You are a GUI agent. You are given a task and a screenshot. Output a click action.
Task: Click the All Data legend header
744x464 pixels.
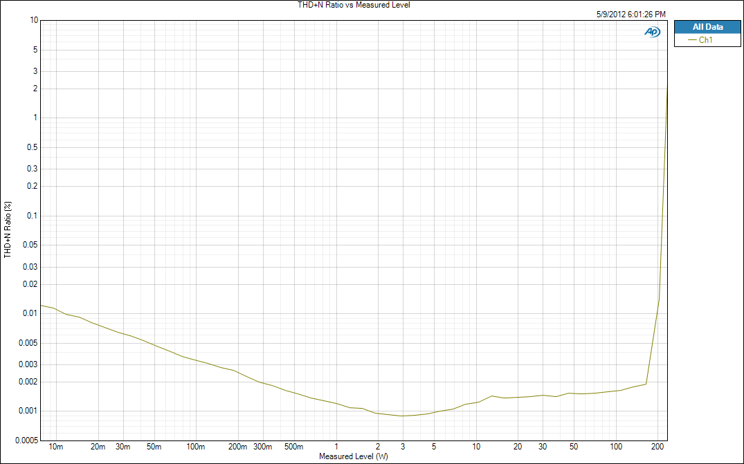point(707,27)
